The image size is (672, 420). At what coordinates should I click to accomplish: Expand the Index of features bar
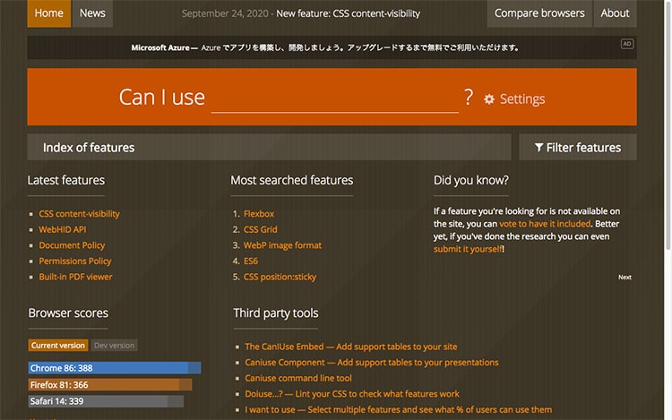point(269,147)
